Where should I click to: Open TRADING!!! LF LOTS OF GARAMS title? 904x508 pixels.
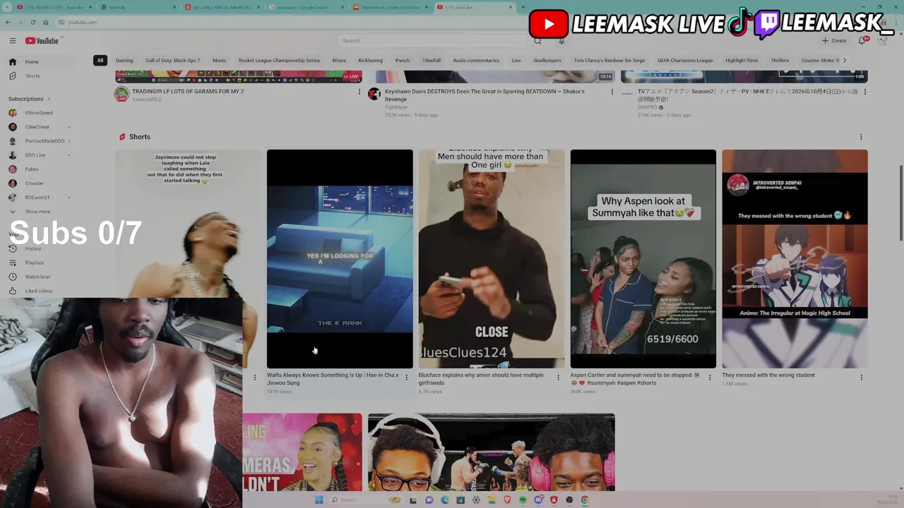click(188, 92)
